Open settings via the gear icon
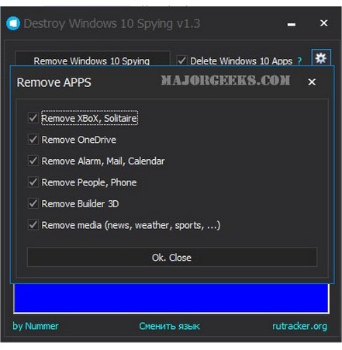 click(x=321, y=58)
